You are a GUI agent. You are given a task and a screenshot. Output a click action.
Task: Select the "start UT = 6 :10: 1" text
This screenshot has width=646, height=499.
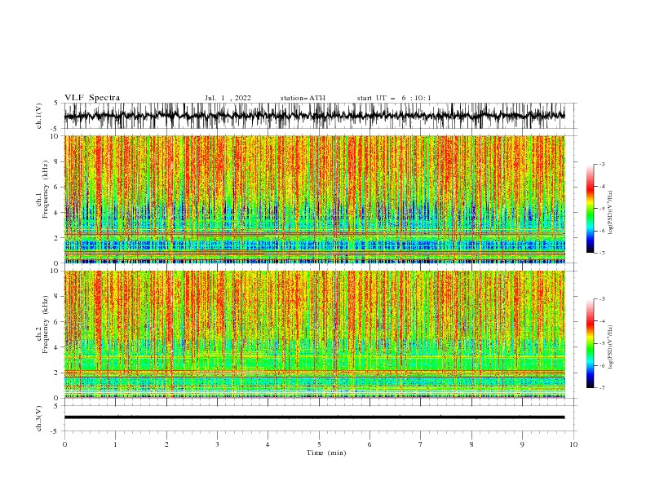tap(394, 98)
